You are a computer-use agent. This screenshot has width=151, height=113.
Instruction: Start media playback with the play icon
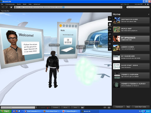click(145, 4)
